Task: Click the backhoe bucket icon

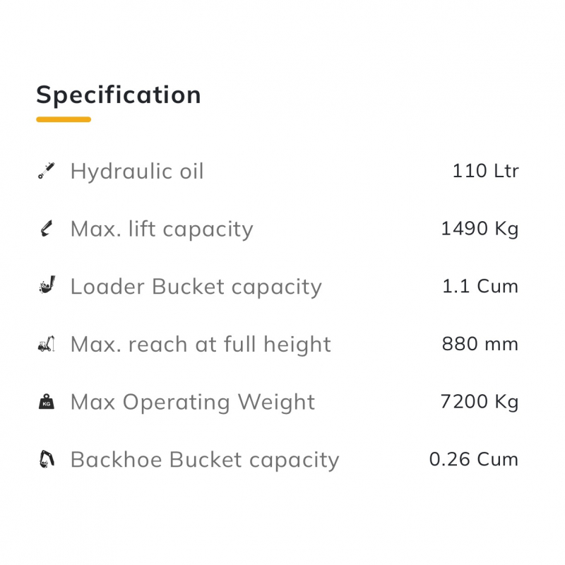Action: pyautogui.click(x=46, y=460)
